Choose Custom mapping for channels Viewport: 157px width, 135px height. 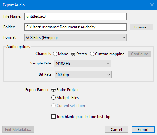(x=107, y=54)
